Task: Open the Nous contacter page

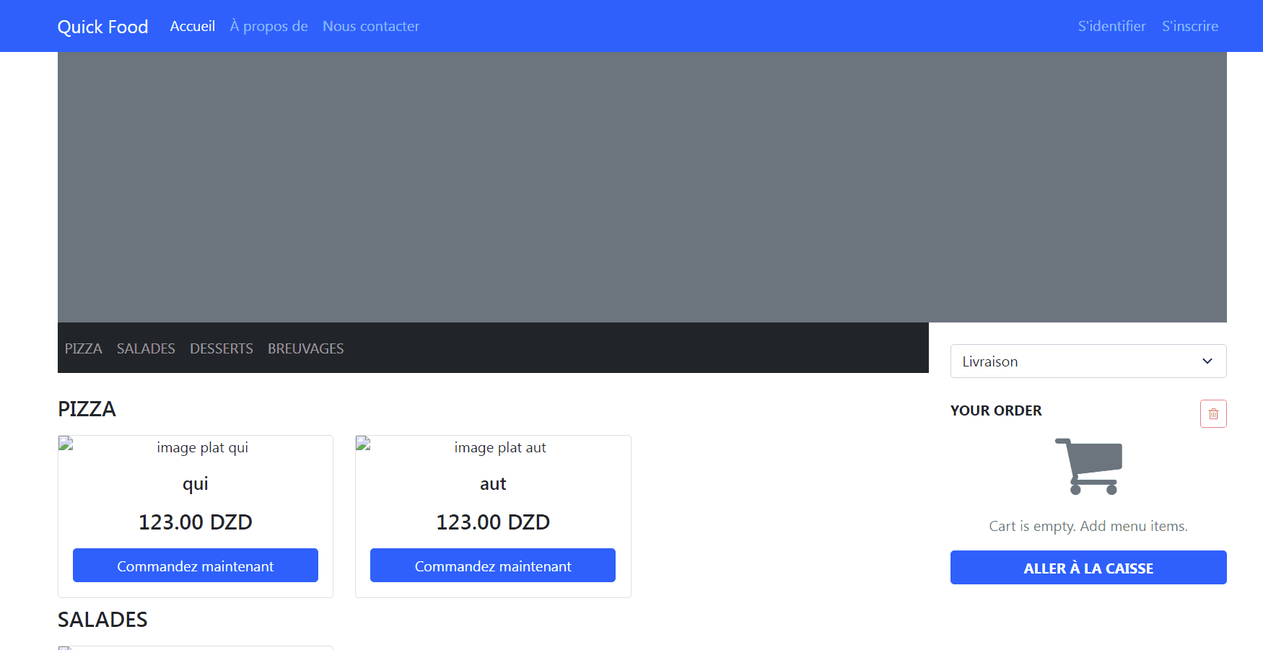Action: tap(370, 27)
